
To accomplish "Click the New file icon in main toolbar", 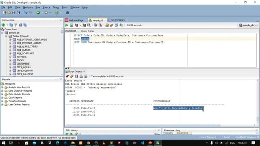I will pyautogui.click(x=4, y=13).
